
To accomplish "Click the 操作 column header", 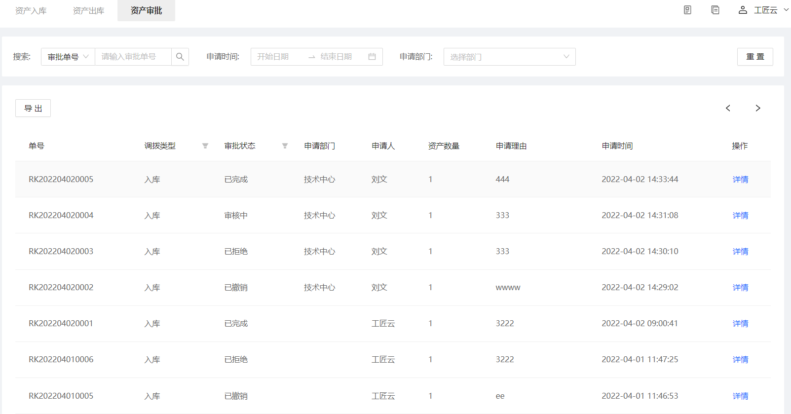I will 740,146.
